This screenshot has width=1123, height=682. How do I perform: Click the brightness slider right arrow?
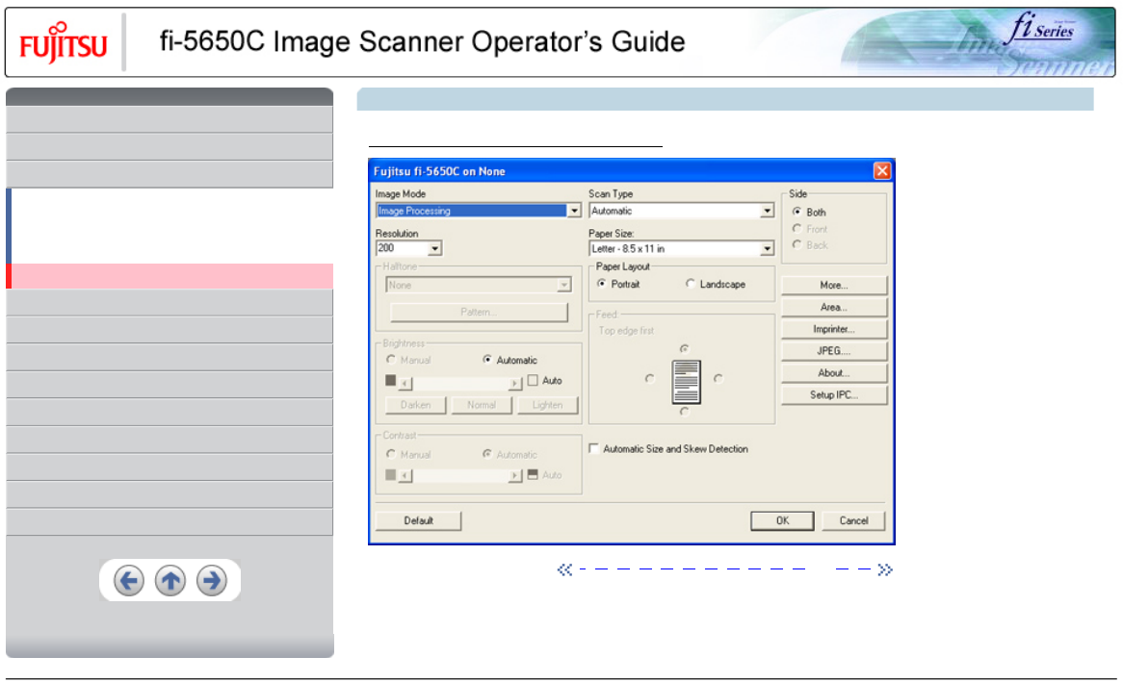[x=515, y=384]
